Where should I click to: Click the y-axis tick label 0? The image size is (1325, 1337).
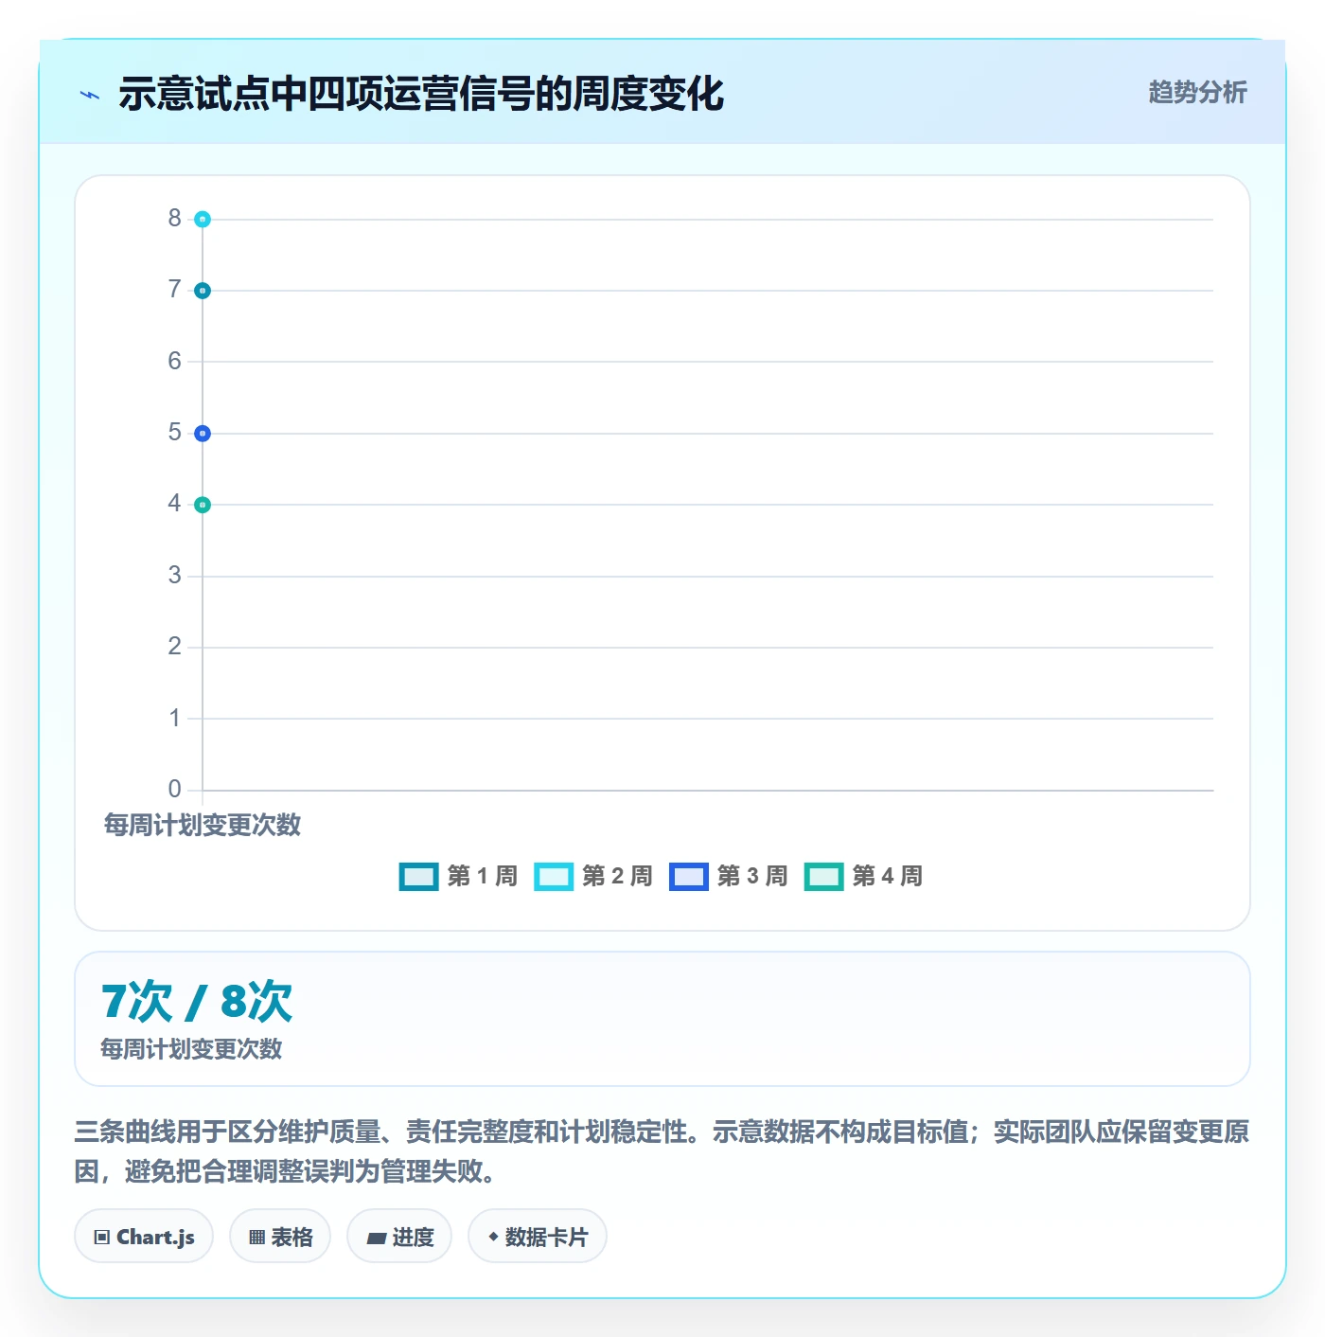click(174, 789)
